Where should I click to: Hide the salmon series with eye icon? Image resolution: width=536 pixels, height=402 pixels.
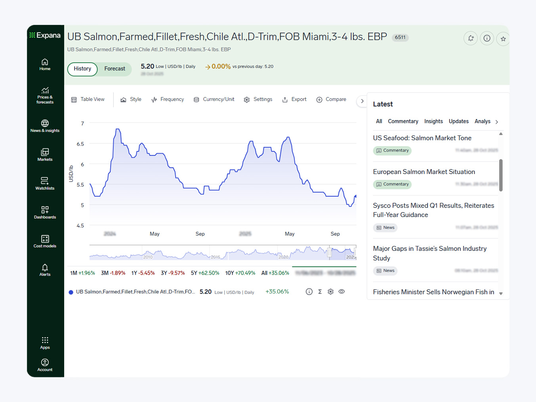[341, 291]
